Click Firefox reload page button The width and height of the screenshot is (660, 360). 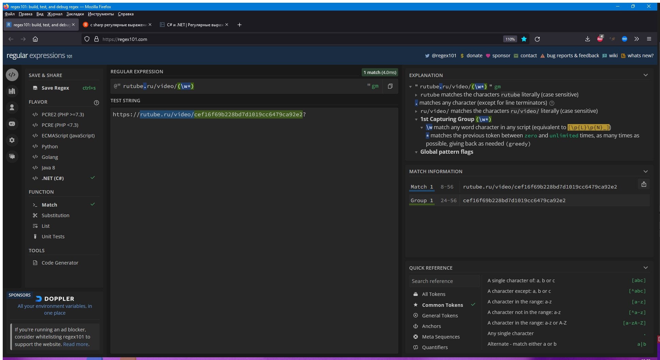[x=537, y=39]
